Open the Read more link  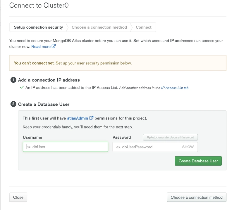(41, 46)
